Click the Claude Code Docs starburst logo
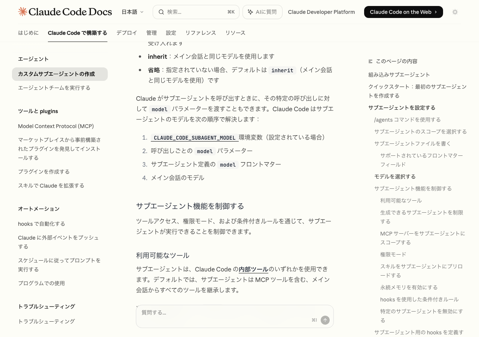 click(x=23, y=12)
